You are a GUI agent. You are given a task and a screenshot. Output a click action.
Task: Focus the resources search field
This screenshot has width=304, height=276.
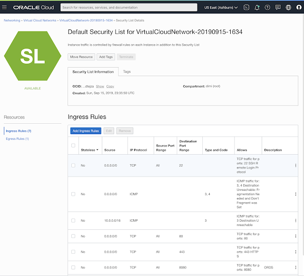coord(129,7)
